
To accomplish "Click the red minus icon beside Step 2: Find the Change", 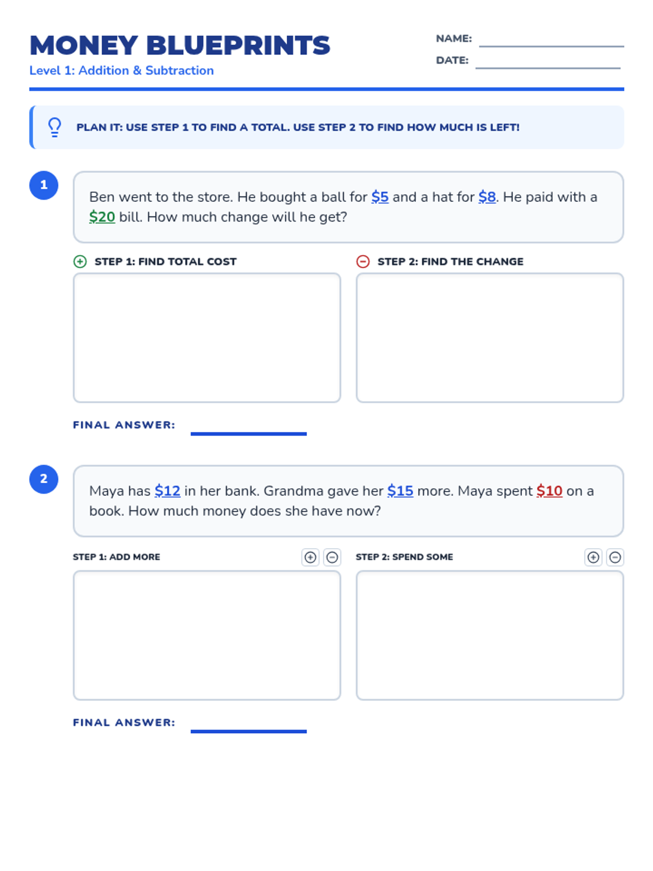I will click(x=363, y=262).
